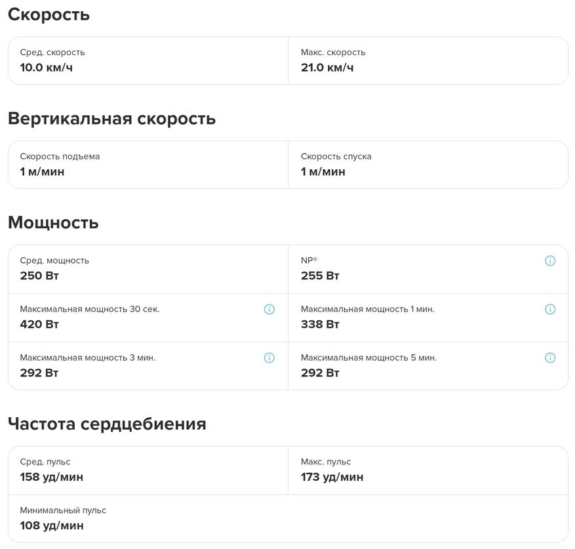
Task: Open info icon for Максимальная мощность 30 сек.
Action: point(269,310)
